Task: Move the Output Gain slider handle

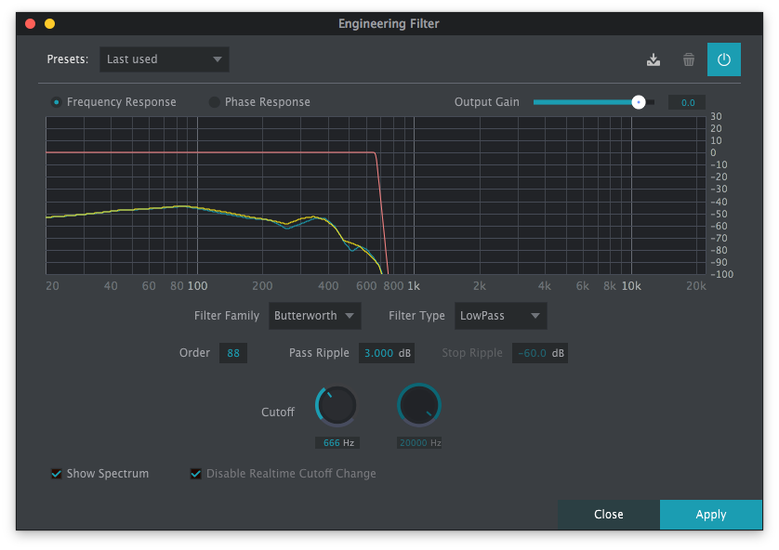Action: (637, 102)
